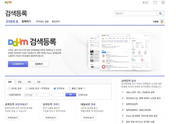This screenshot has width=176, height=124.
Task: Switch to the 조회 tab
Action: point(39,82)
